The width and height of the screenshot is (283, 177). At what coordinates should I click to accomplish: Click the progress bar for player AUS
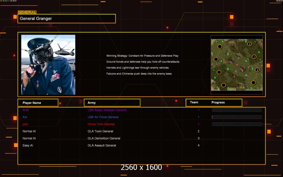237,110
